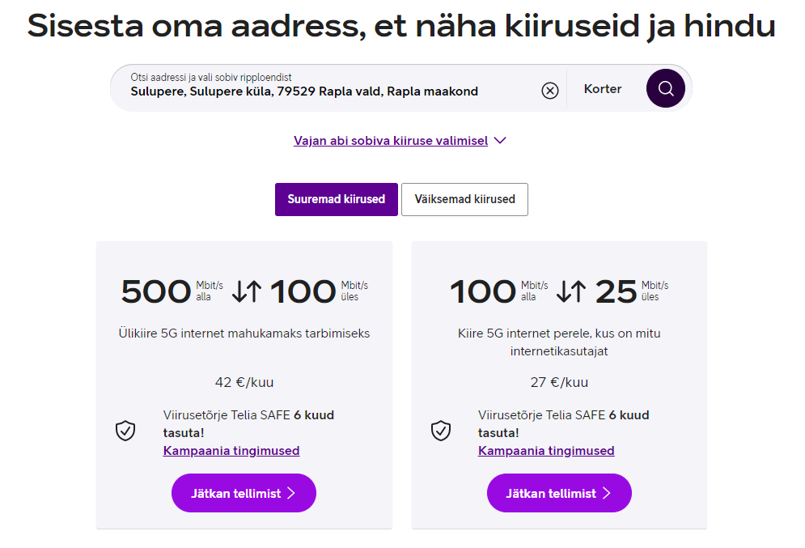805x548 pixels.
Task: Continue ordering the 100 Mbit/s plan
Action: tap(559, 493)
